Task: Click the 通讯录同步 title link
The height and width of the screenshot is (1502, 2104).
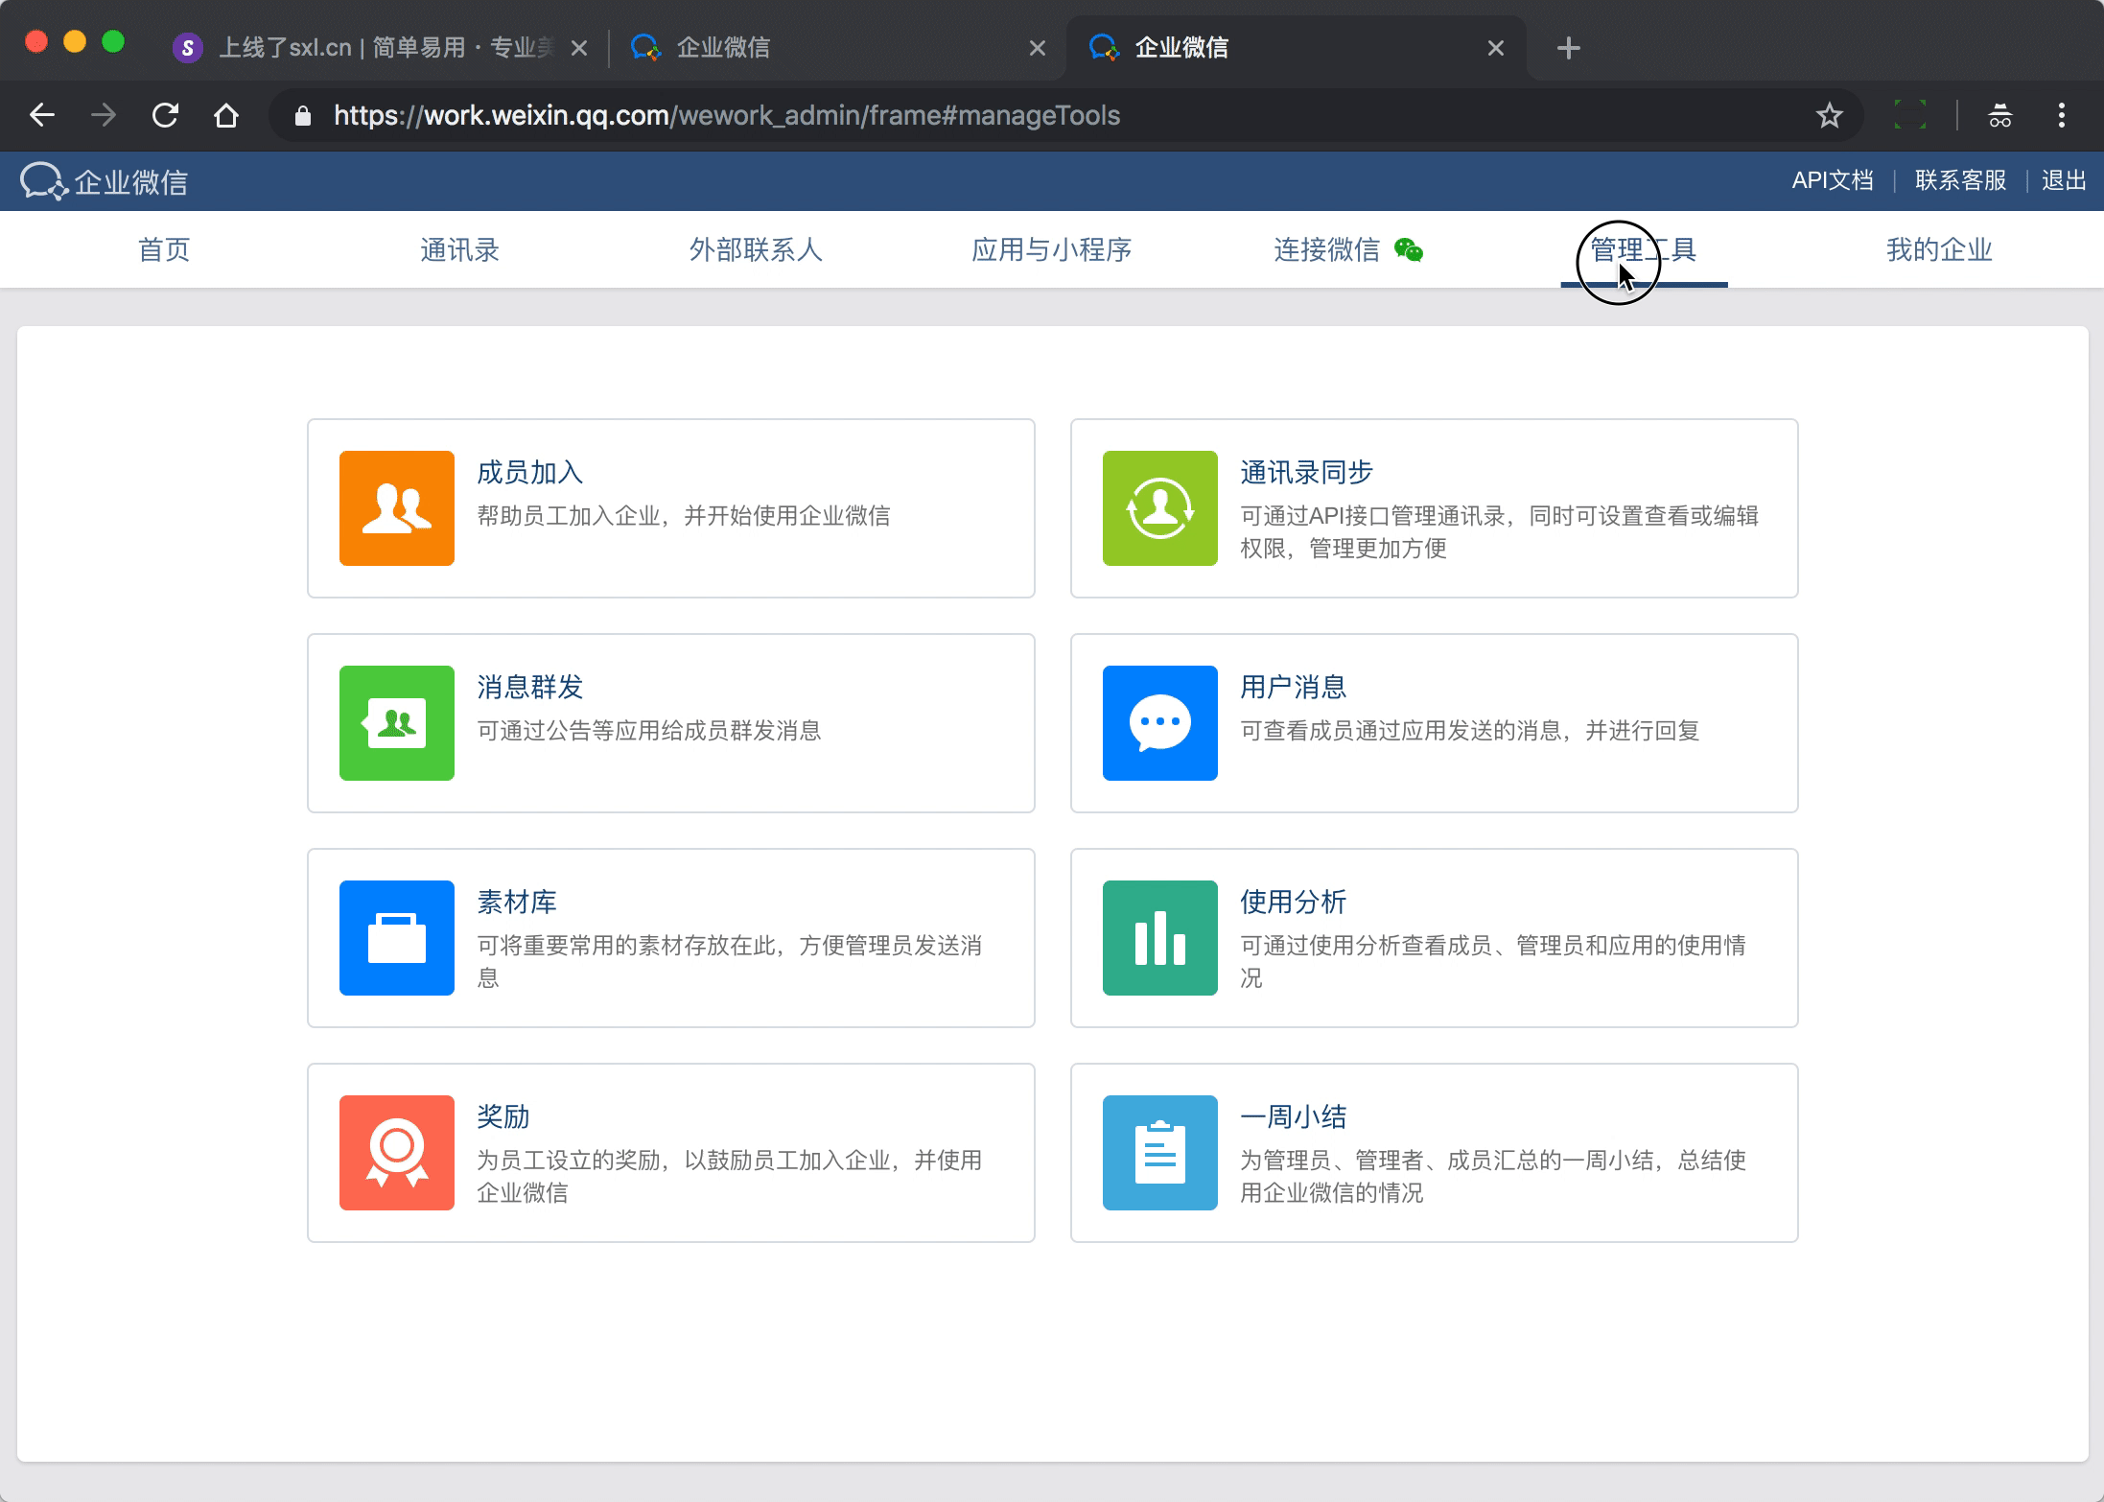Action: tap(1306, 473)
